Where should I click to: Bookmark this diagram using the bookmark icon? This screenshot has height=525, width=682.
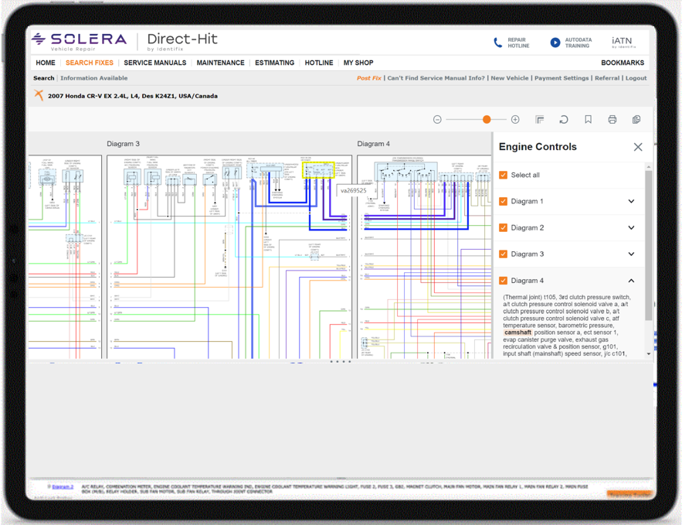(588, 120)
